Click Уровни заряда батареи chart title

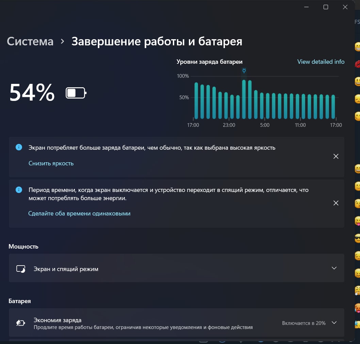click(209, 62)
